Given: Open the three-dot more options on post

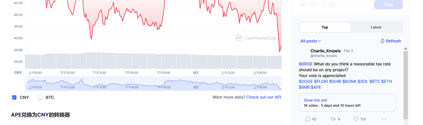Looking at the screenshot, I should point(384,119).
